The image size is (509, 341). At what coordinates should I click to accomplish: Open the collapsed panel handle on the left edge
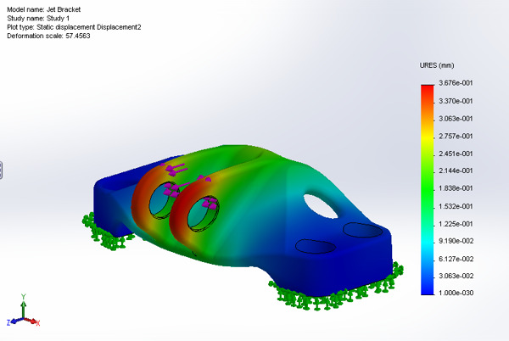[x=1, y=170]
